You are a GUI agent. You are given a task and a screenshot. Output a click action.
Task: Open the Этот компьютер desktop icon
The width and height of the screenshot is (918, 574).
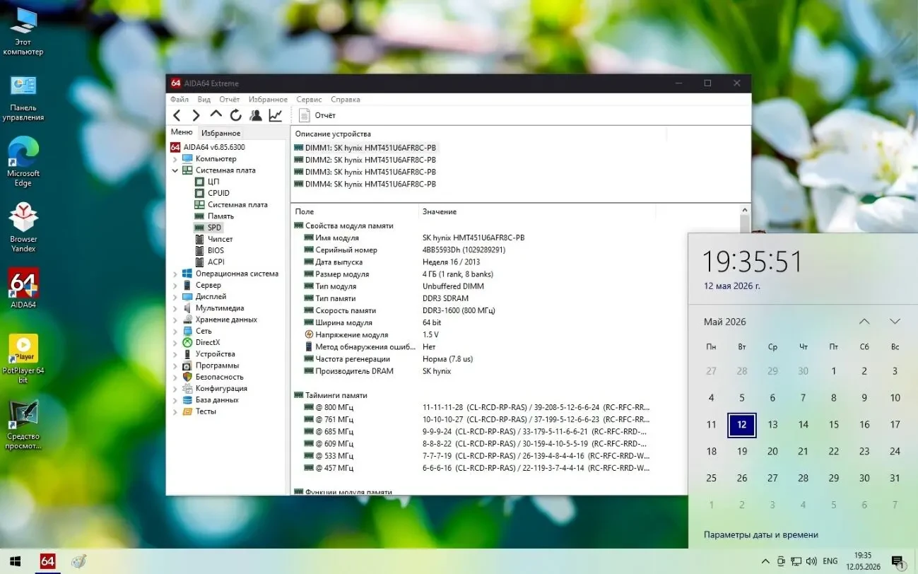coord(23,32)
